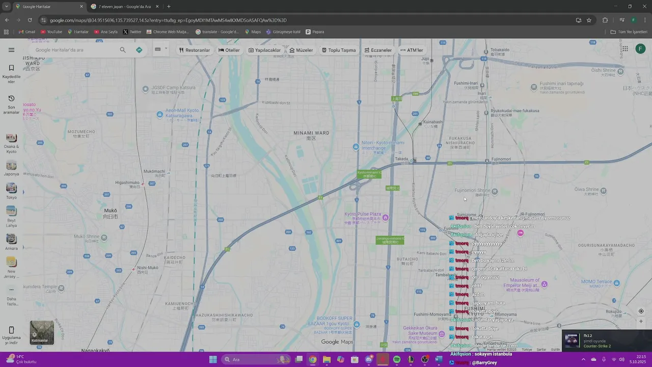Open the YouTube bookmark
This screenshot has width=652, height=367.
[51, 32]
